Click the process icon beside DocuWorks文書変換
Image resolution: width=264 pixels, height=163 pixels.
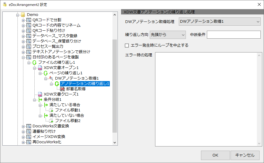[29, 126]
